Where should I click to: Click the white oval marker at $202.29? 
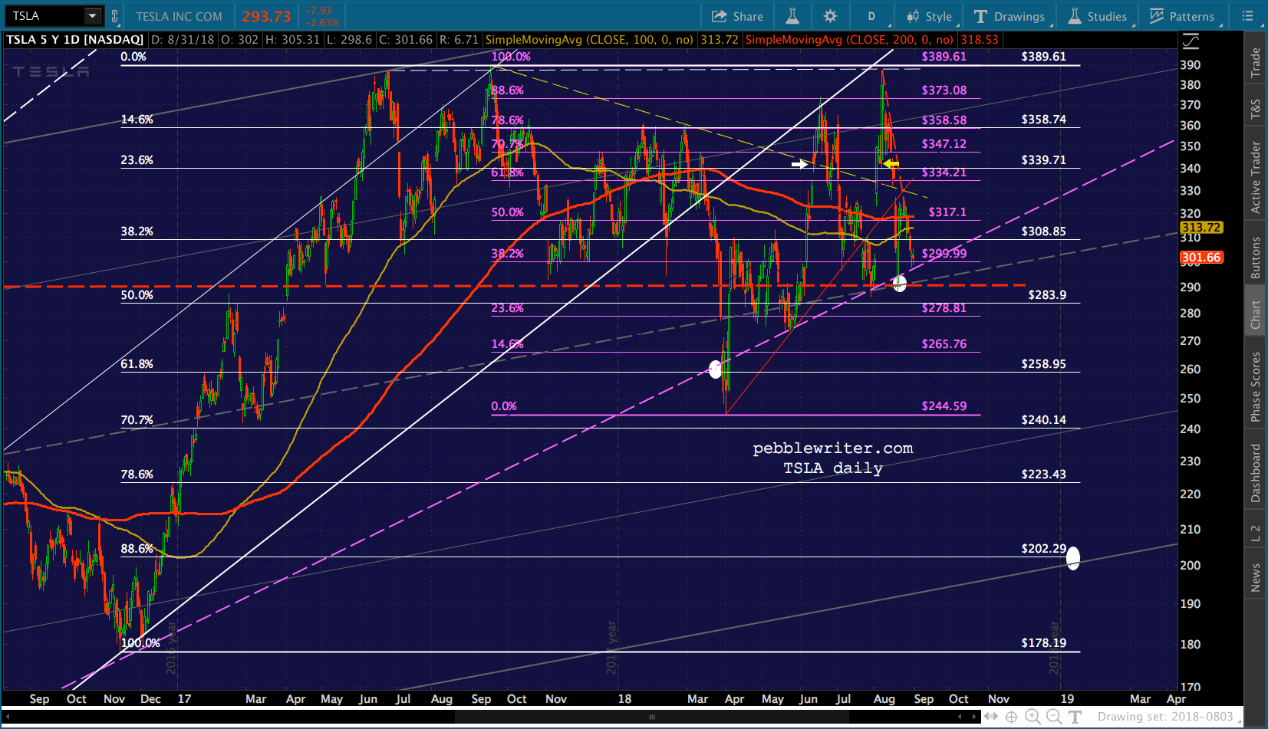point(1073,558)
